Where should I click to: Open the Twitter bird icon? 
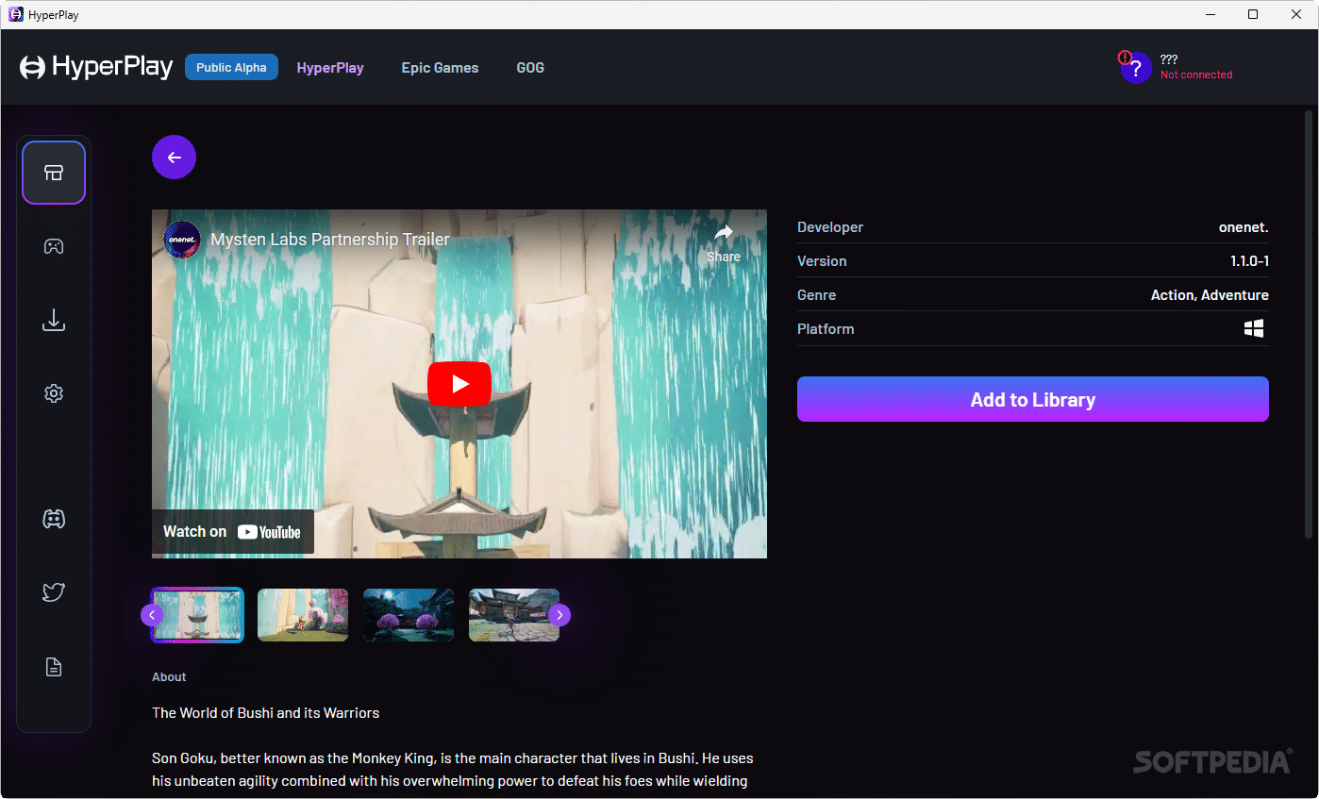[54, 592]
